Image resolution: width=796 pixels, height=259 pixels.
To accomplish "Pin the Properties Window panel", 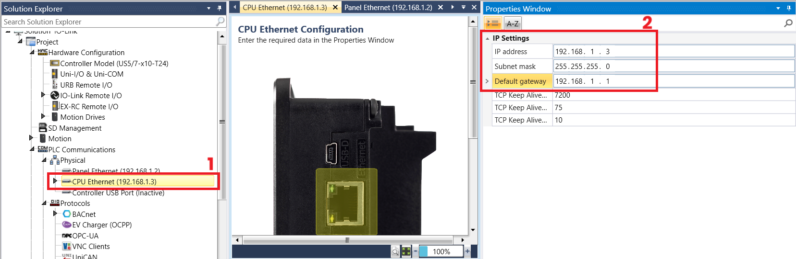I will click(x=789, y=8).
